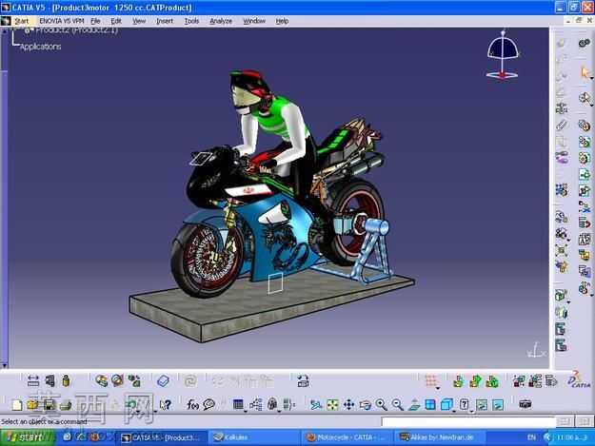The width and height of the screenshot is (595, 446).
Task: Click the Fit All In icon
Action: 332,405
